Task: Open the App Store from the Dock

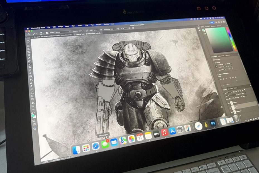Action: coord(172,131)
